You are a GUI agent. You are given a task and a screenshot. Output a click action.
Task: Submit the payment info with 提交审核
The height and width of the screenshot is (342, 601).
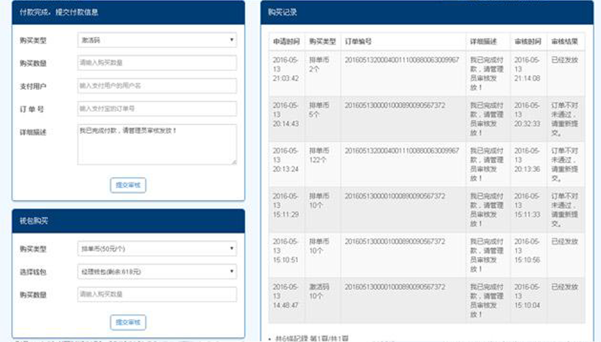point(128,185)
